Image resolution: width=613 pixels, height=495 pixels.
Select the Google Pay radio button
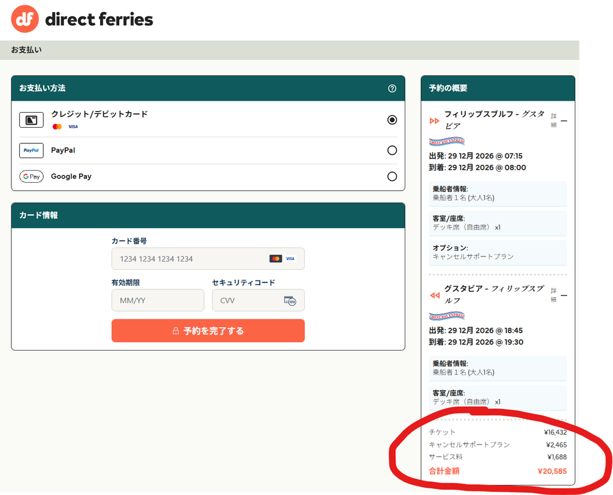pos(392,176)
